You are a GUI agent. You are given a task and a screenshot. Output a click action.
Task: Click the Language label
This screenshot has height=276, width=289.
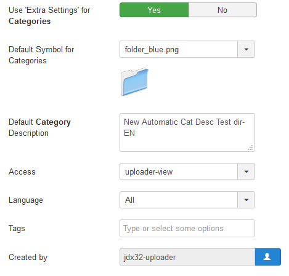(26, 200)
